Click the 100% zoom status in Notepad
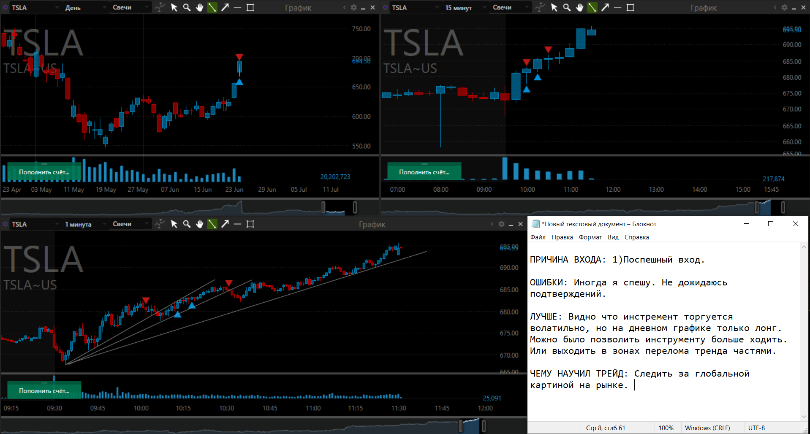810x434 pixels. [x=666, y=428]
